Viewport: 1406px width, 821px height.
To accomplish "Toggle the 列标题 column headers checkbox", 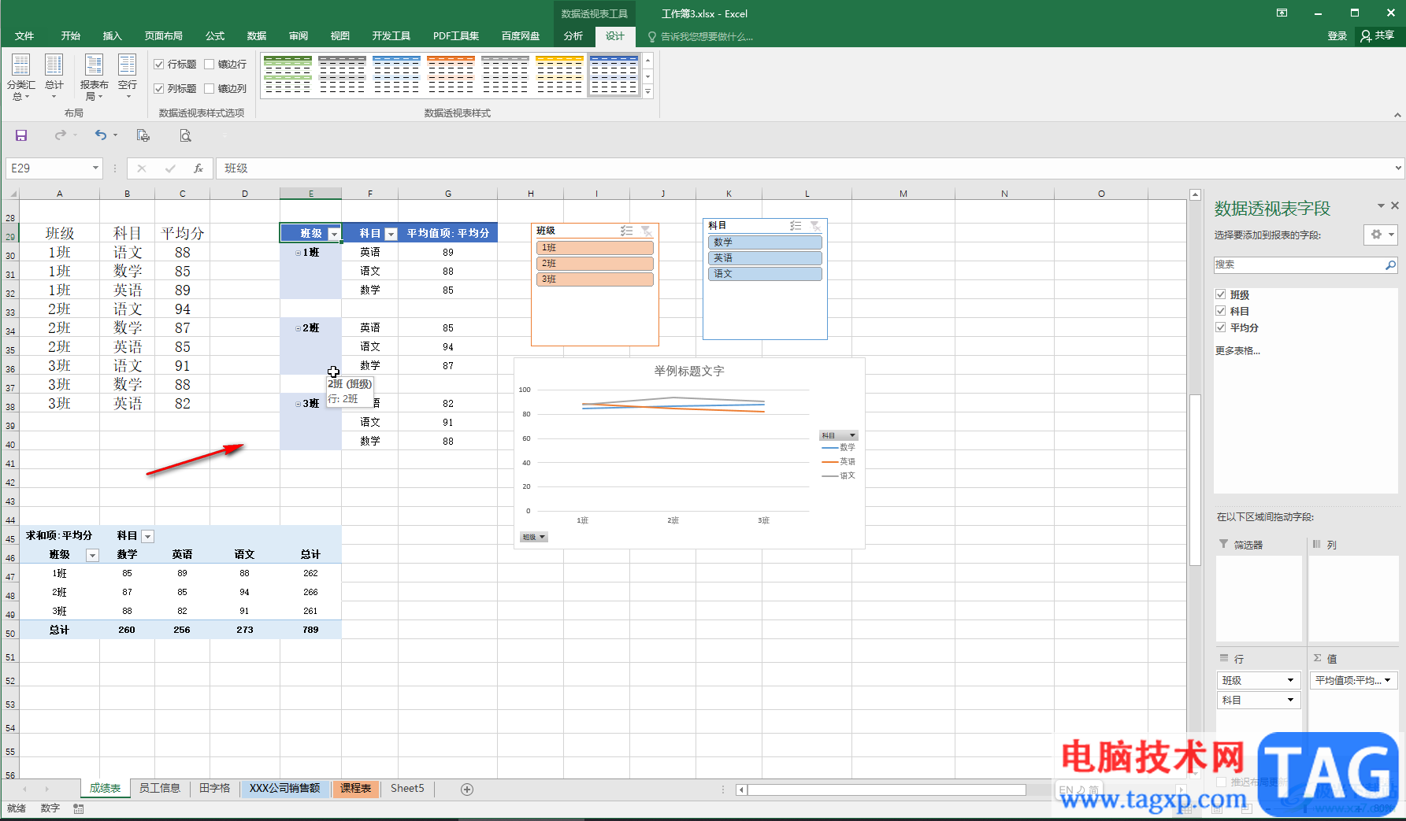I will pyautogui.click(x=159, y=89).
